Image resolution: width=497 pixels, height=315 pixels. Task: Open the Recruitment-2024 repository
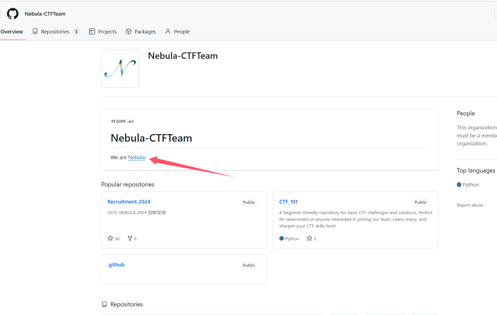point(129,202)
